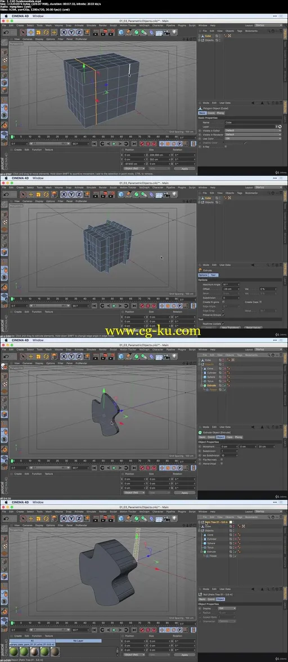Click the Camera object icon in Polygon Object frame
Image resolution: width=288 pixels, height=662 pixels.
[x=166, y=32]
